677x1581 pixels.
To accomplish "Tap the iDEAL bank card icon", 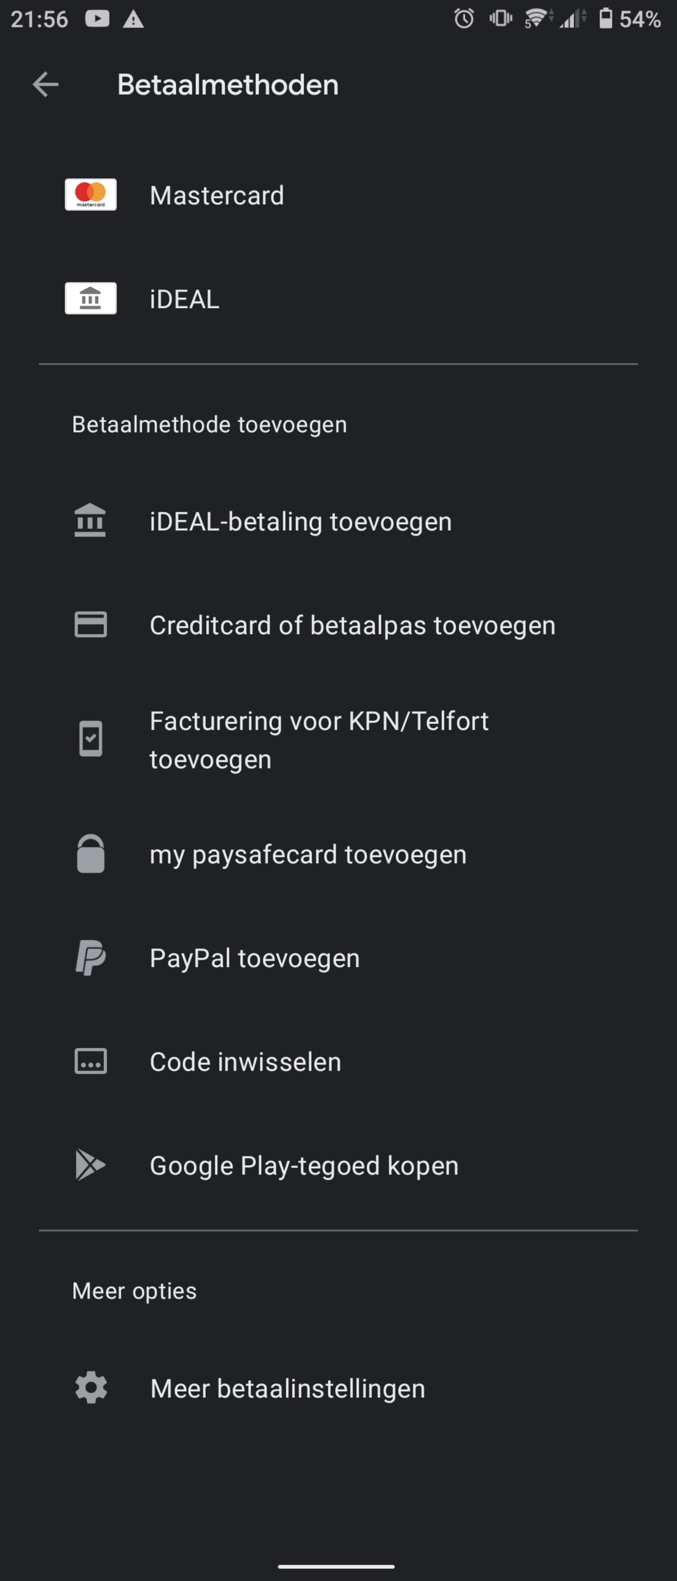I will [x=91, y=298].
